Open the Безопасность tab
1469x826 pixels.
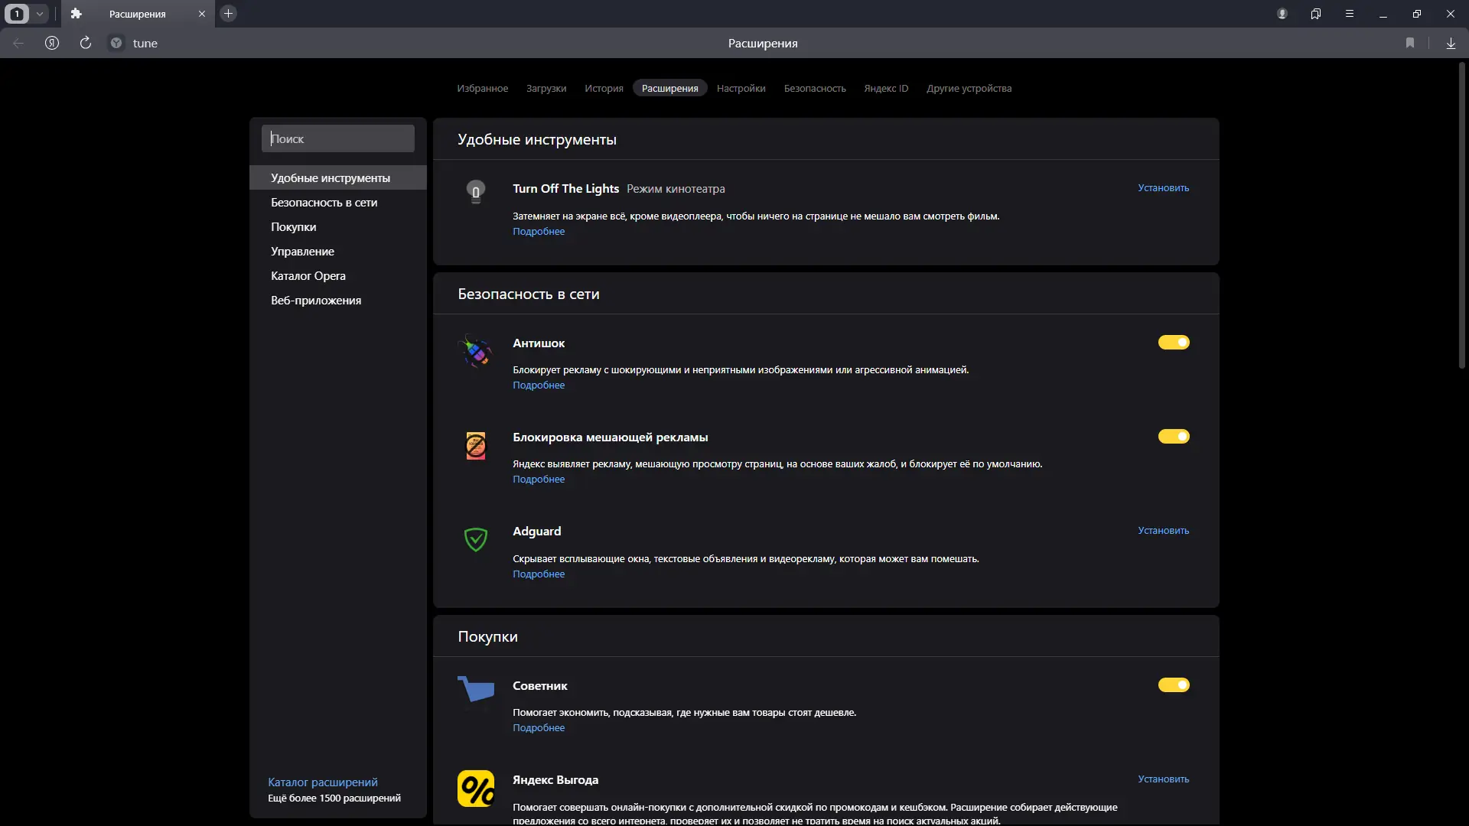click(x=815, y=89)
